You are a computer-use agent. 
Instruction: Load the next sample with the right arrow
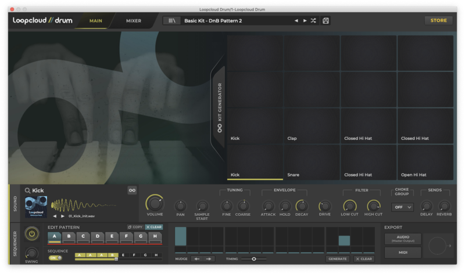coord(63,216)
